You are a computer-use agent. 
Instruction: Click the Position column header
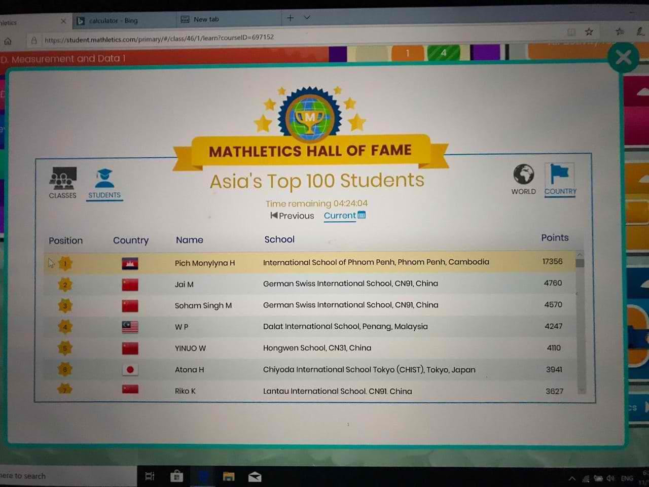click(65, 240)
